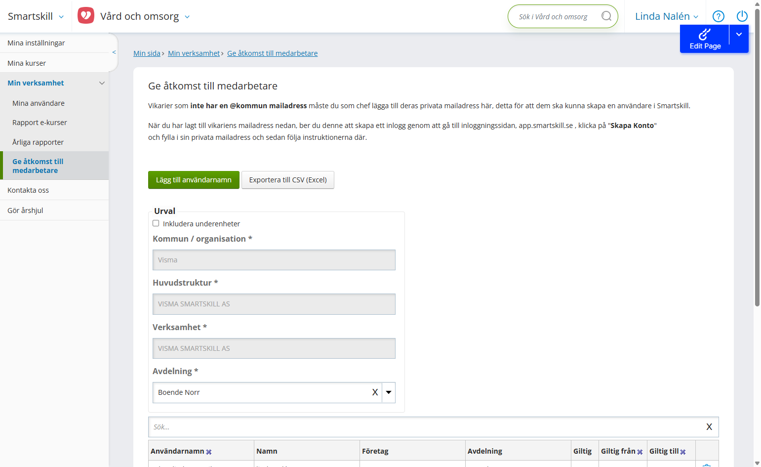The height and width of the screenshot is (467, 761).
Task: Follow the Min sida breadcrumb link
Action: pos(147,53)
